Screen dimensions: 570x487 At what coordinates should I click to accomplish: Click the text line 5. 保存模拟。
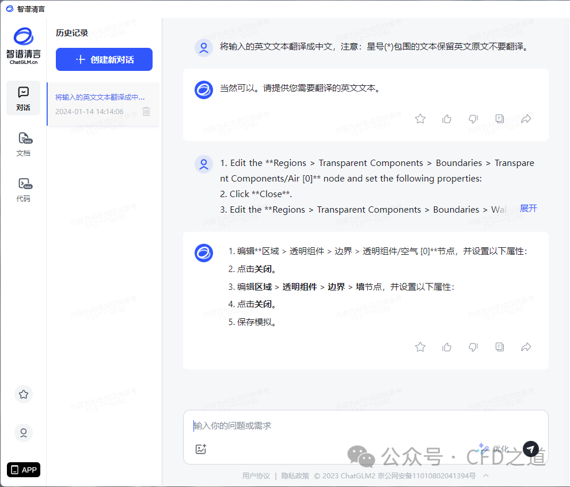(x=252, y=322)
